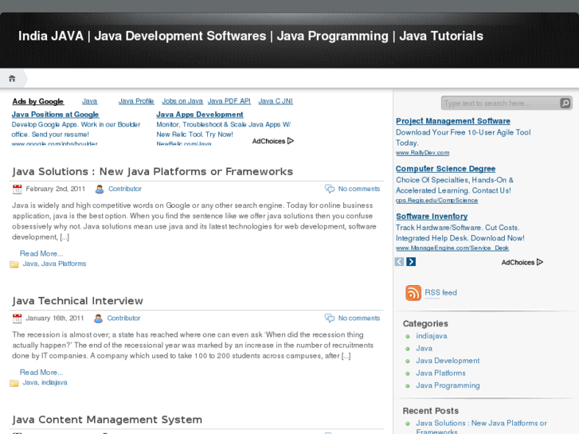Open the orange RSS feed icon
Screen dimensions: 579x434
(413, 293)
